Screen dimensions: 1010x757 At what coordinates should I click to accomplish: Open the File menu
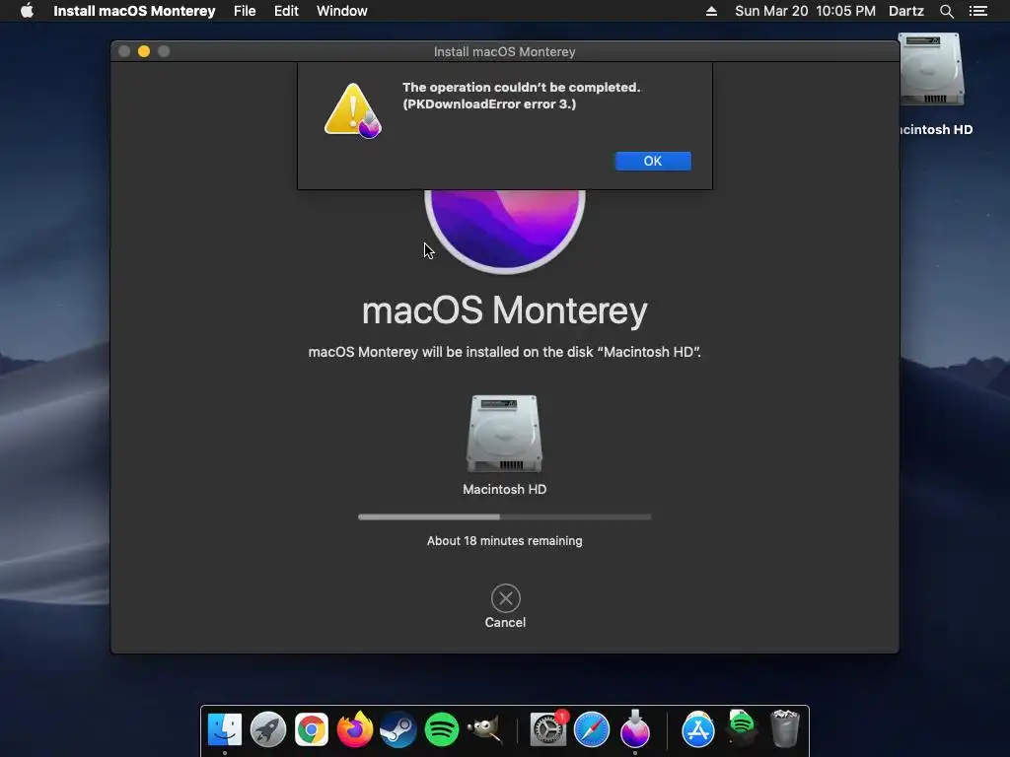pos(245,11)
